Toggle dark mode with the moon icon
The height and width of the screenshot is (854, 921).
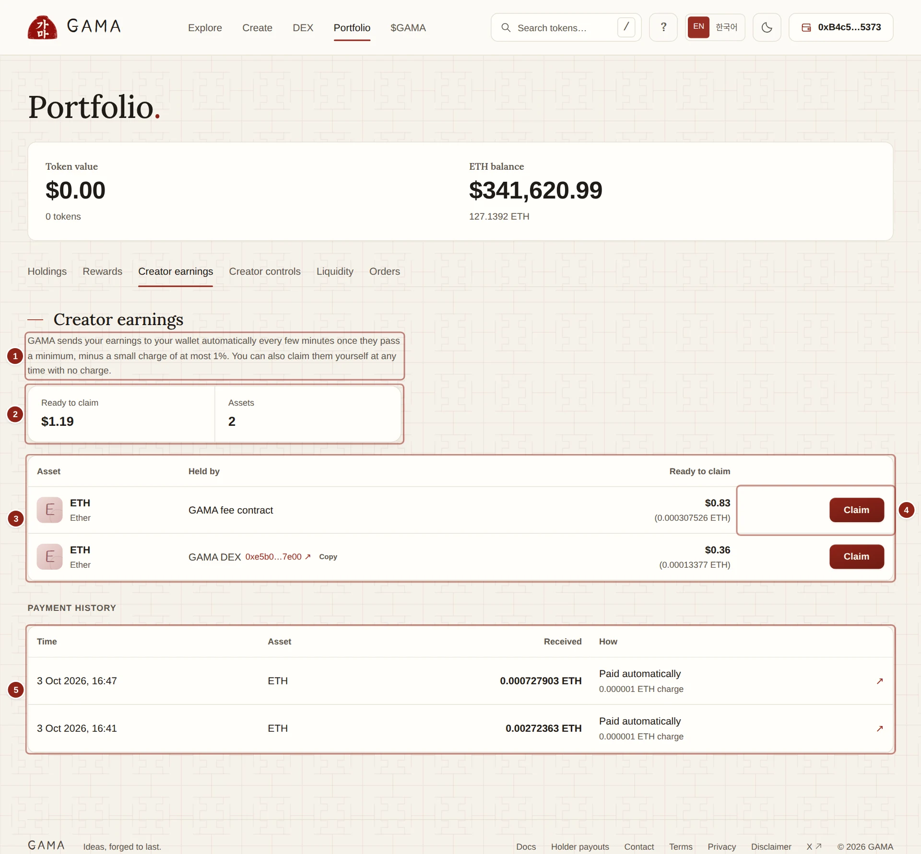(767, 27)
